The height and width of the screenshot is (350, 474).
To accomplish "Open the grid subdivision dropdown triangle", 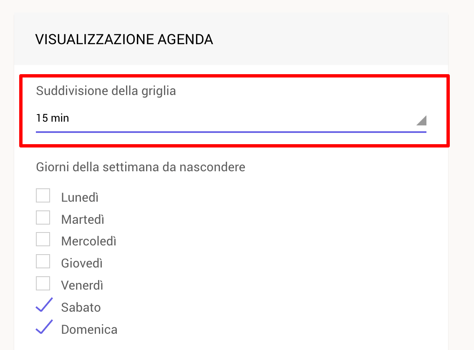I will point(421,120).
